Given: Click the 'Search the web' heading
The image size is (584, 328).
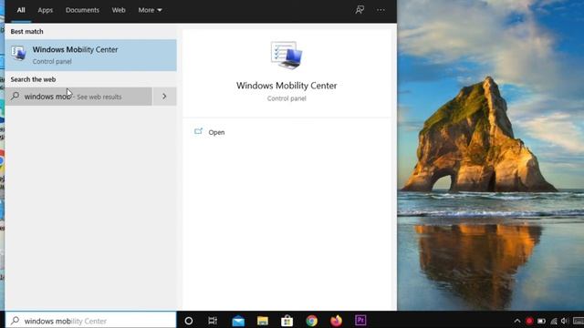Looking at the screenshot, I should (33, 79).
